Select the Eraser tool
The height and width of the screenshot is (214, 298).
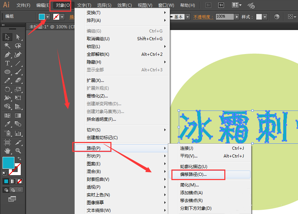click(x=18, y=80)
